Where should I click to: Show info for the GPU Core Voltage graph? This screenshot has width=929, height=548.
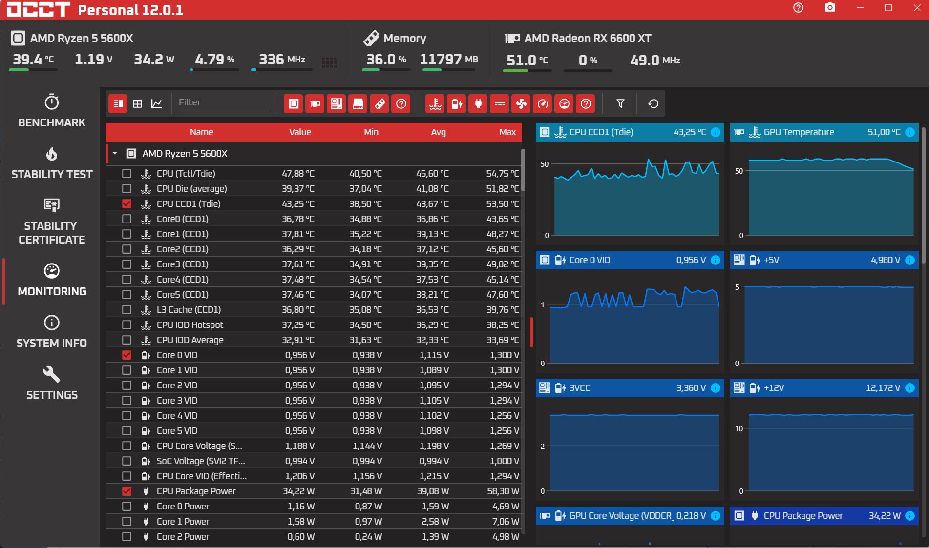tap(716, 516)
